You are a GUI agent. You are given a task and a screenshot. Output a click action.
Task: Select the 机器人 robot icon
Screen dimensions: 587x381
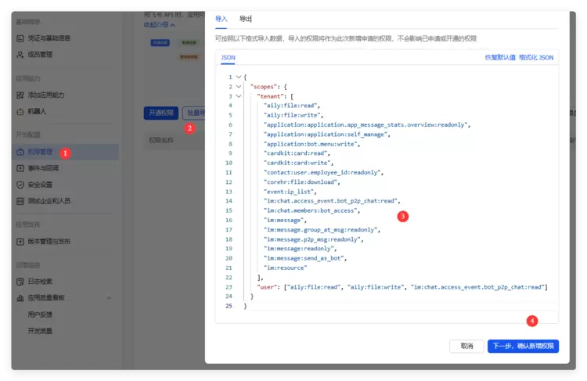[20, 111]
